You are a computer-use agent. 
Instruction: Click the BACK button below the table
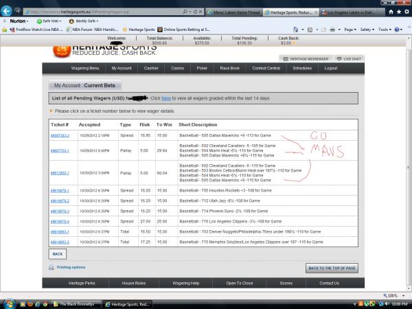56,253
